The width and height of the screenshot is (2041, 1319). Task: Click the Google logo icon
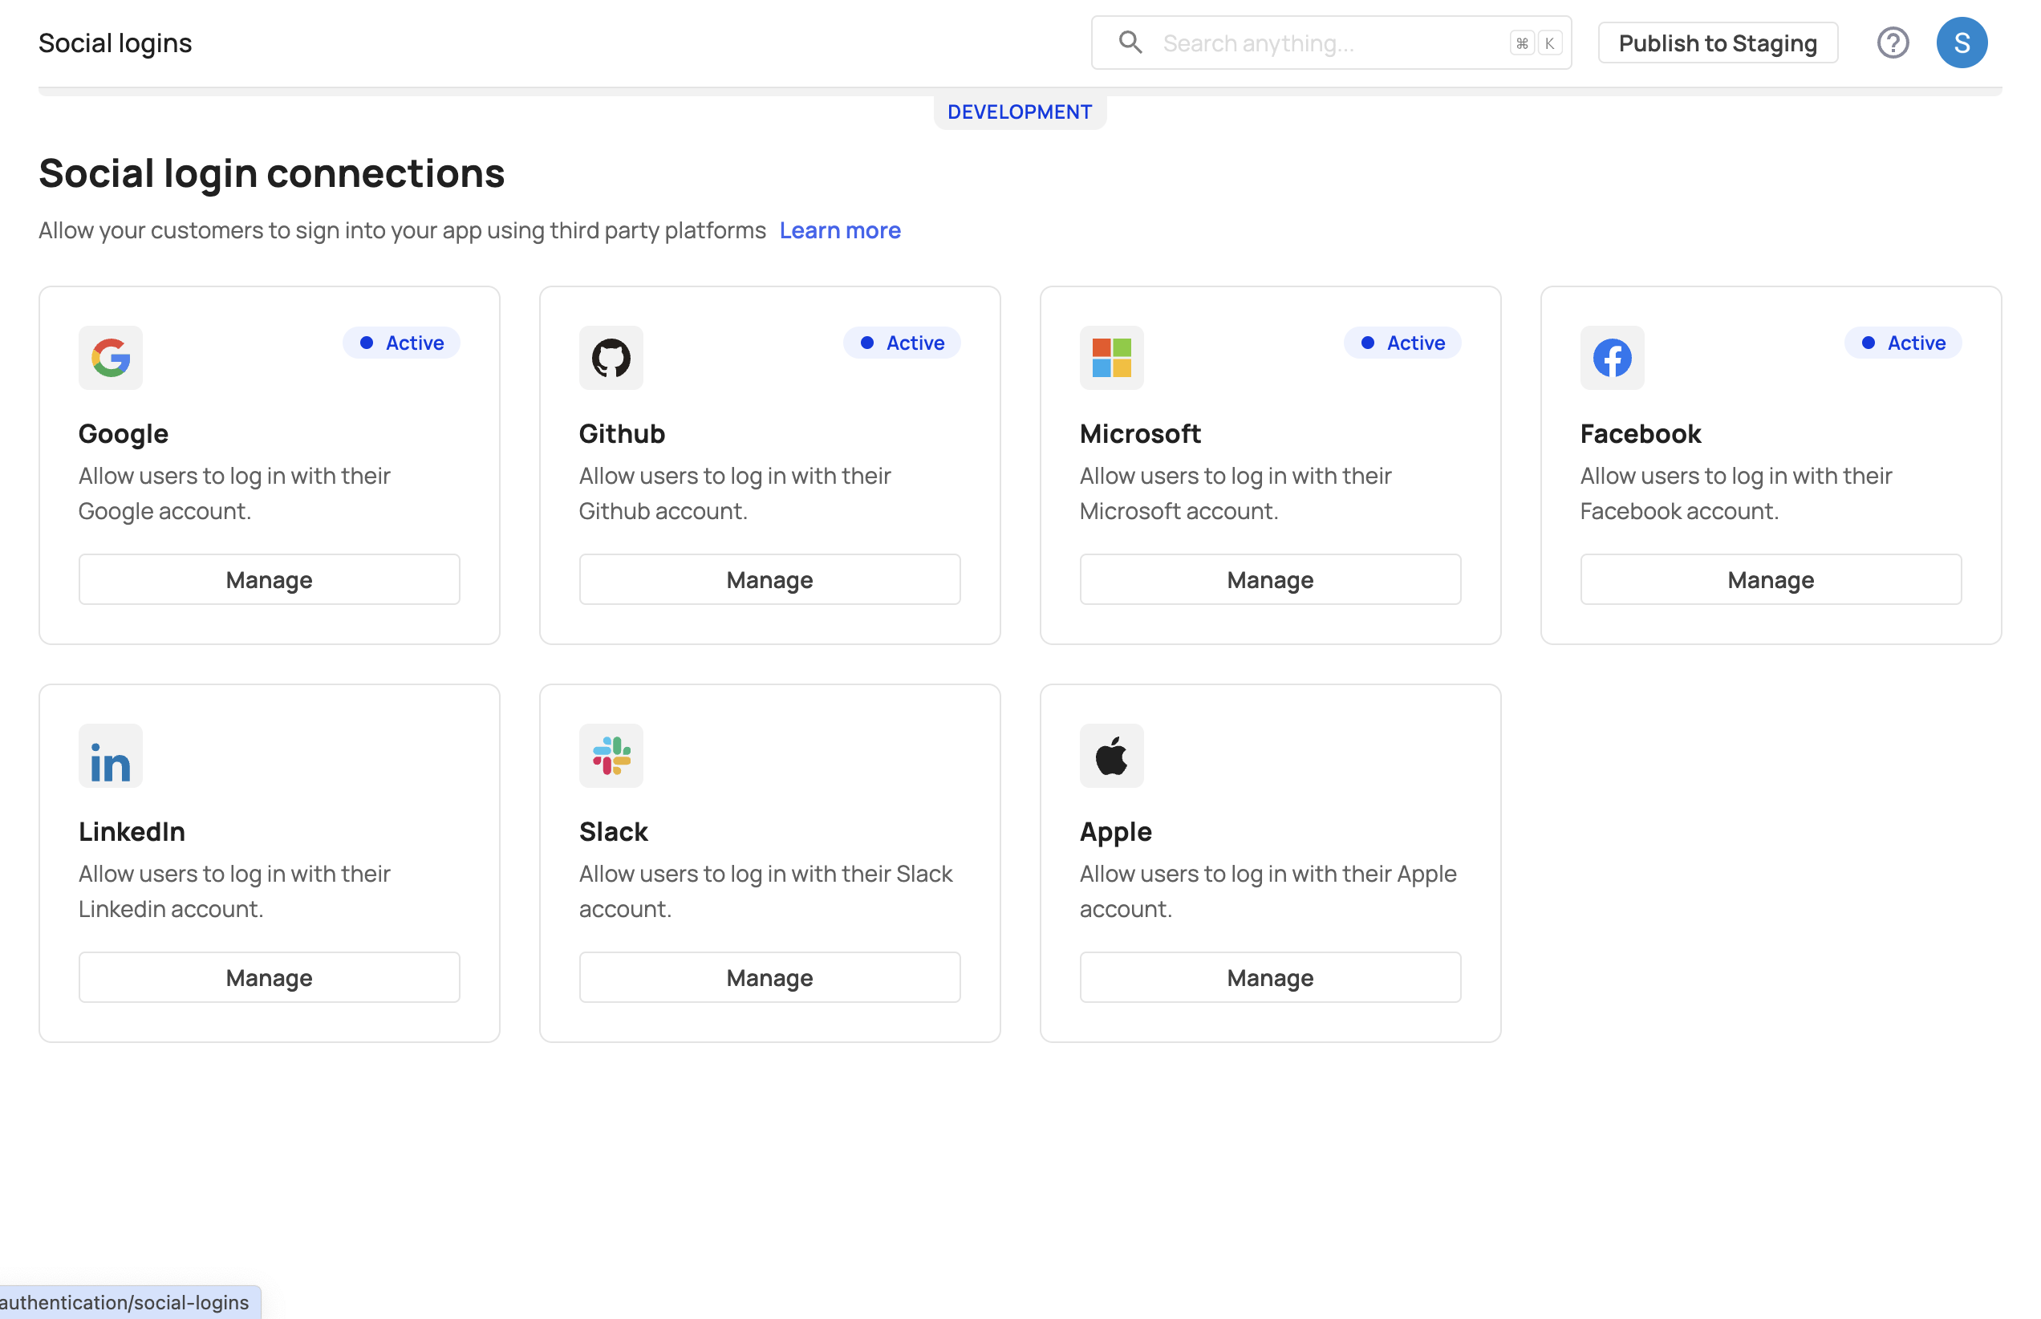pyautogui.click(x=111, y=358)
